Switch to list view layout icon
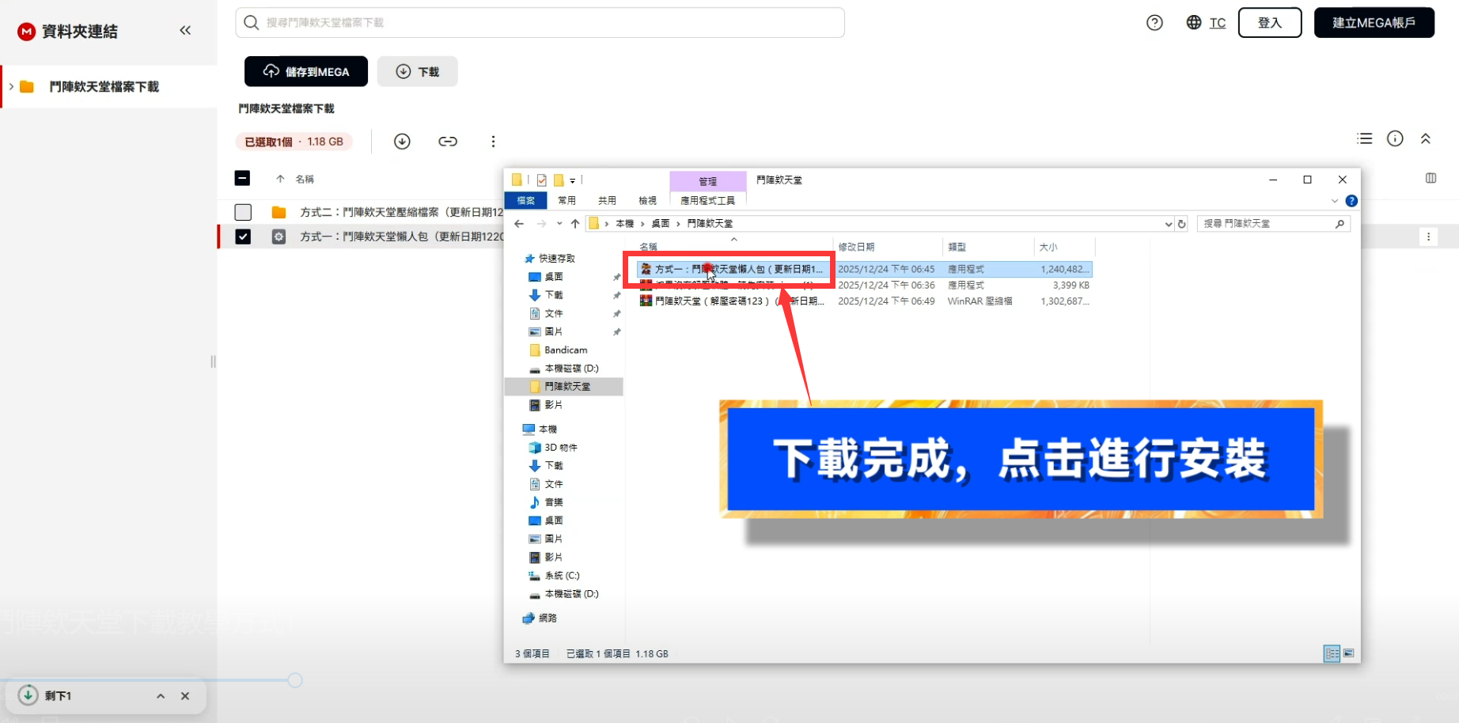Image resolution: width=1459 pixels, height=723 pixels. [x=1364, y=138]
